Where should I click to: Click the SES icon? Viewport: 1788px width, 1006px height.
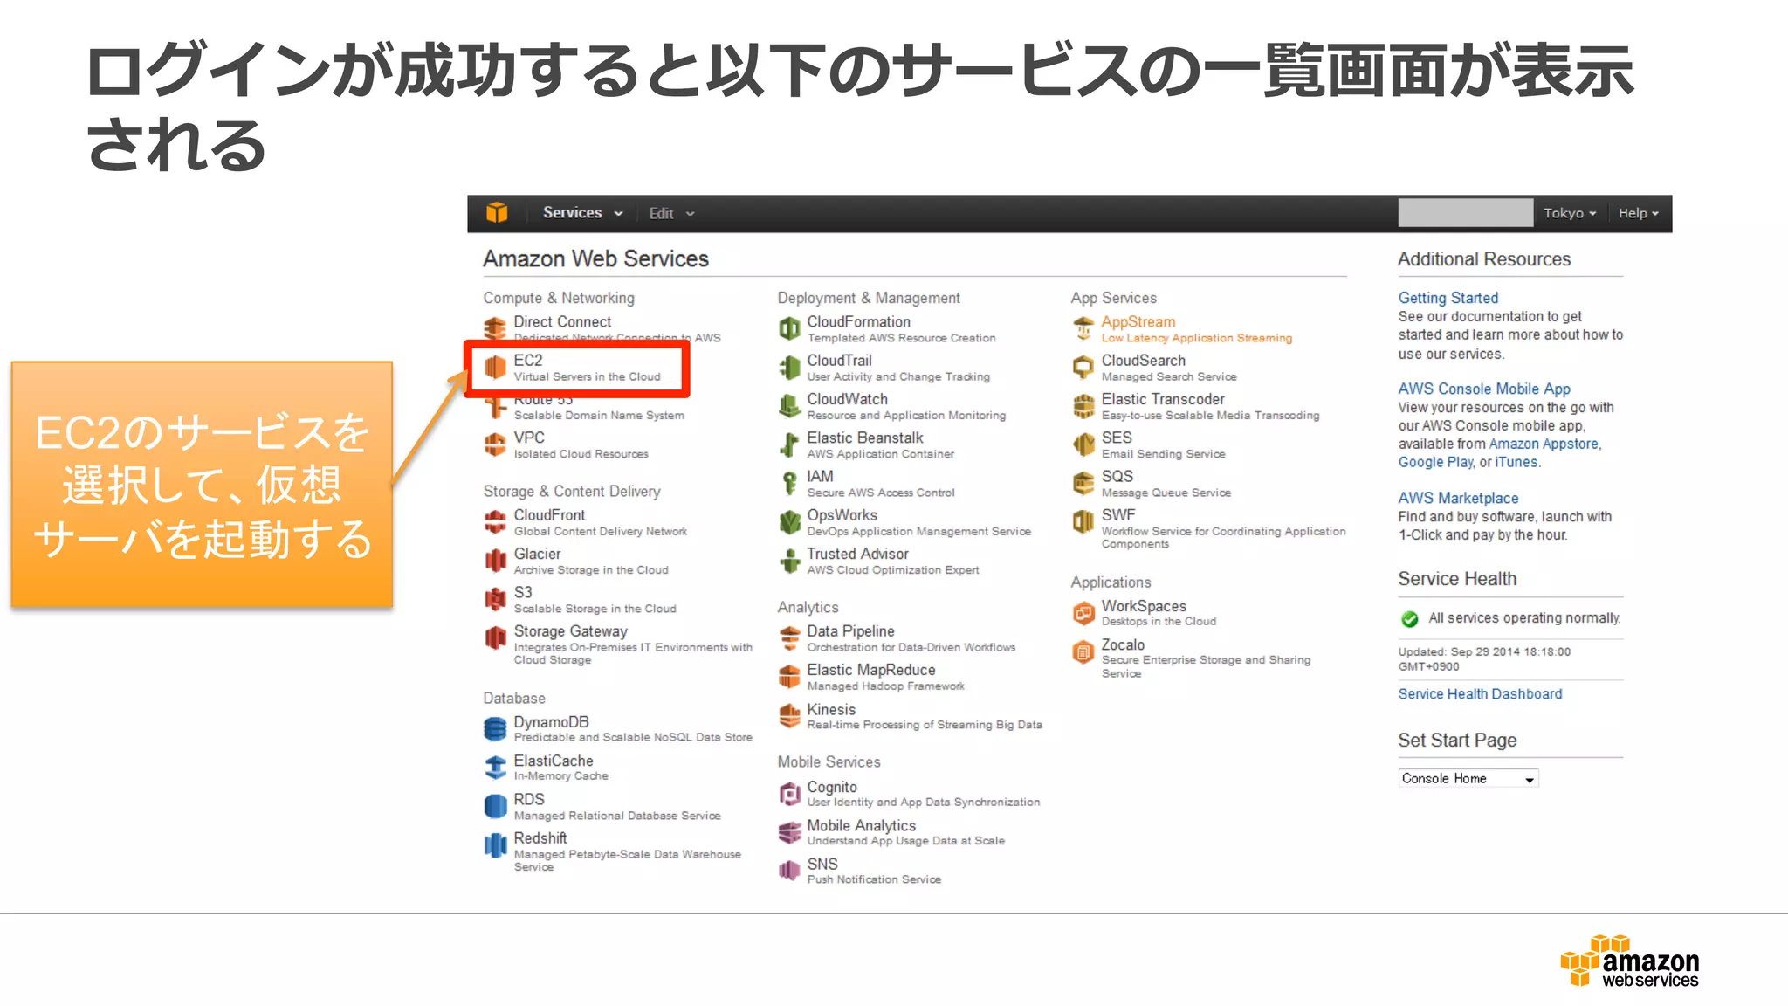point(1083,444)
